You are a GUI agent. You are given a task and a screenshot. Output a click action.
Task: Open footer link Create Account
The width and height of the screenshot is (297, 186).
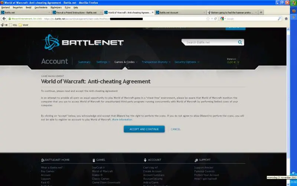(152, 171)
